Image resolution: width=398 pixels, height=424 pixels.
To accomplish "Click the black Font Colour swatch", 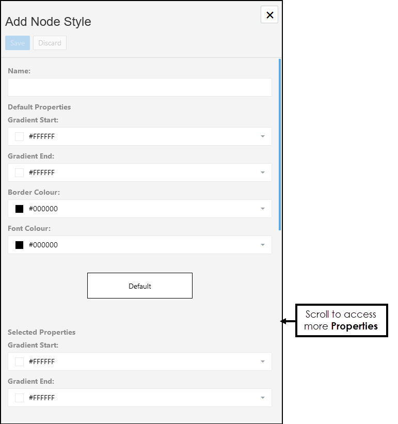I will pos(20,245).
